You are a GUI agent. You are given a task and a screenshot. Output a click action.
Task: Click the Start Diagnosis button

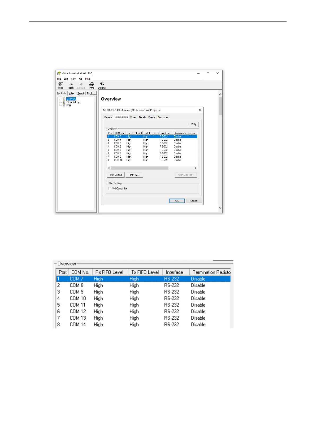coord(186,175)
